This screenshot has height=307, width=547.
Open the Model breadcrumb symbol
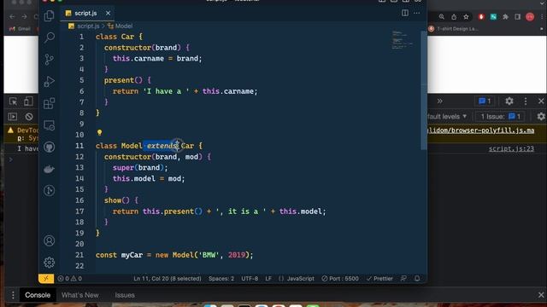pos(121,26)
